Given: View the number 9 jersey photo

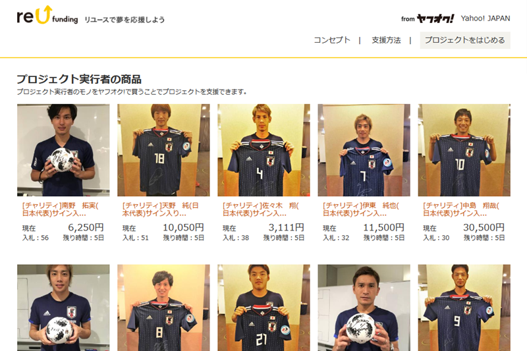Looking at the screenshot, I should (x=464, y=308).
